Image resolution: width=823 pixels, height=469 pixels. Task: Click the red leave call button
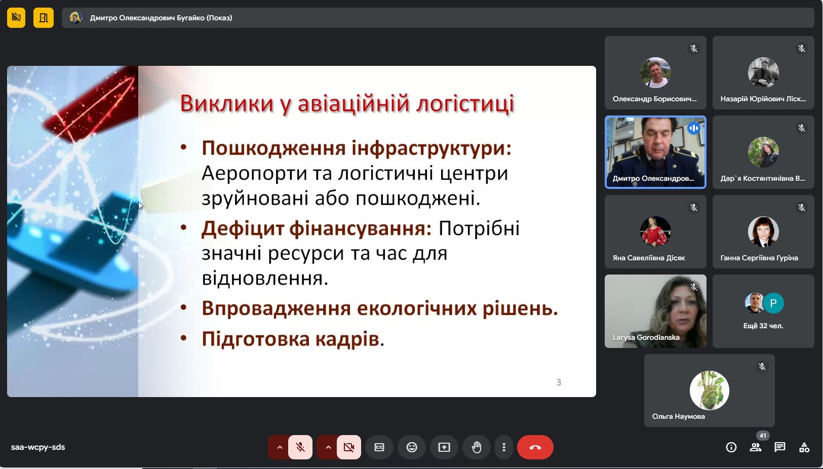(x=535, y=447)
